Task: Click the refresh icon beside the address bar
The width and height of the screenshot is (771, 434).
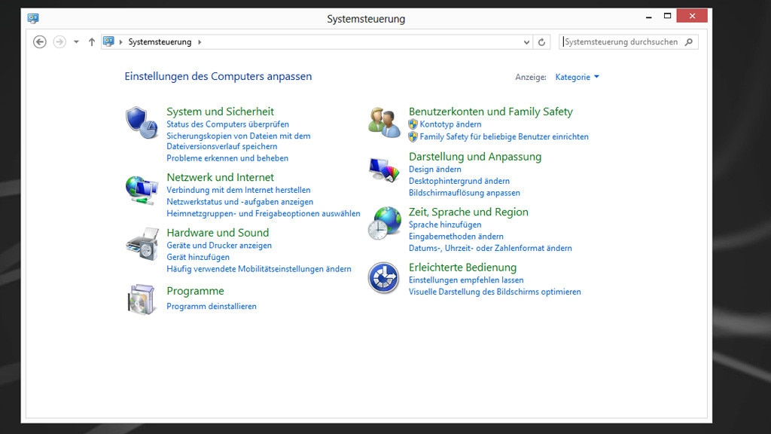Action: coord(542,41)
